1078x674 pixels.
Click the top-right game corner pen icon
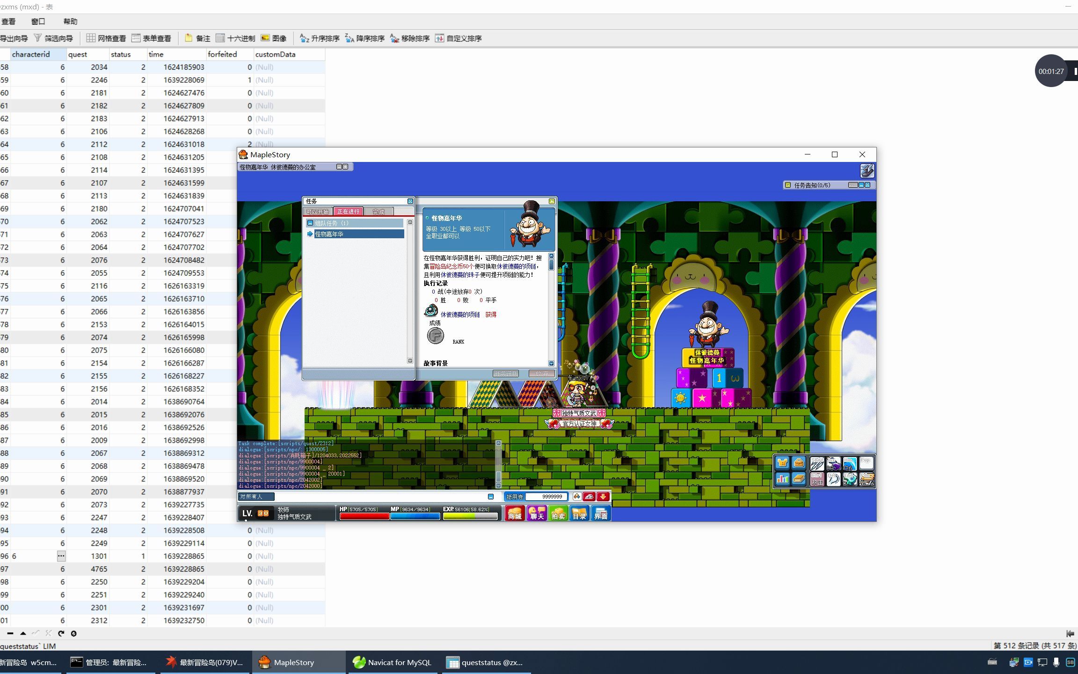click(x=867, y=171)
